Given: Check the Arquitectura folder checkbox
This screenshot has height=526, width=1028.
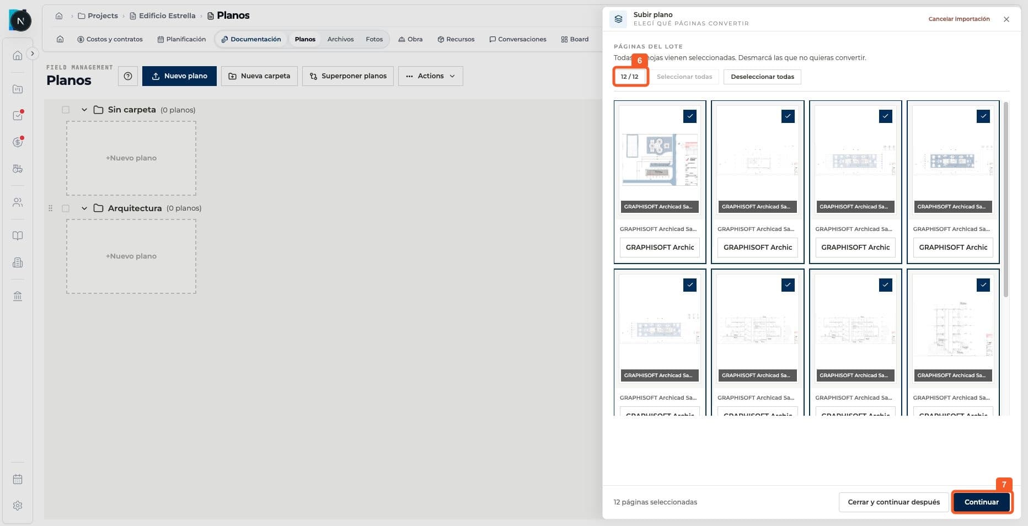Looking at the screenshot, I should click(66, 208).
